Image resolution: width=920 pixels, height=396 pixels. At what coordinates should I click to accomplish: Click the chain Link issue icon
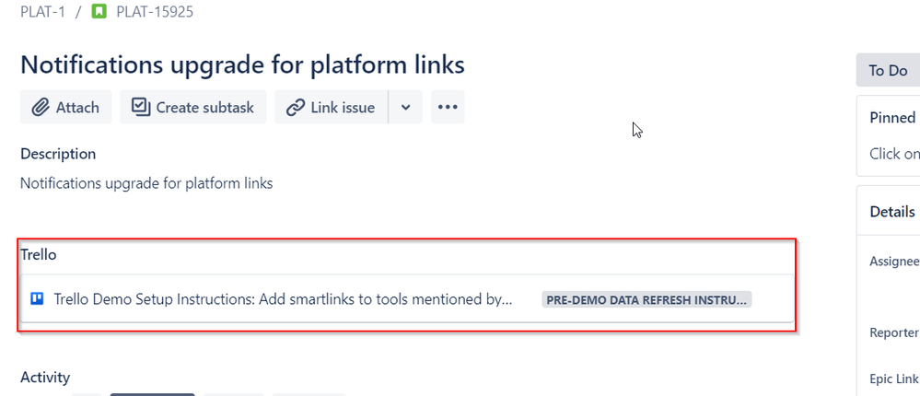(x=295, y=108)
